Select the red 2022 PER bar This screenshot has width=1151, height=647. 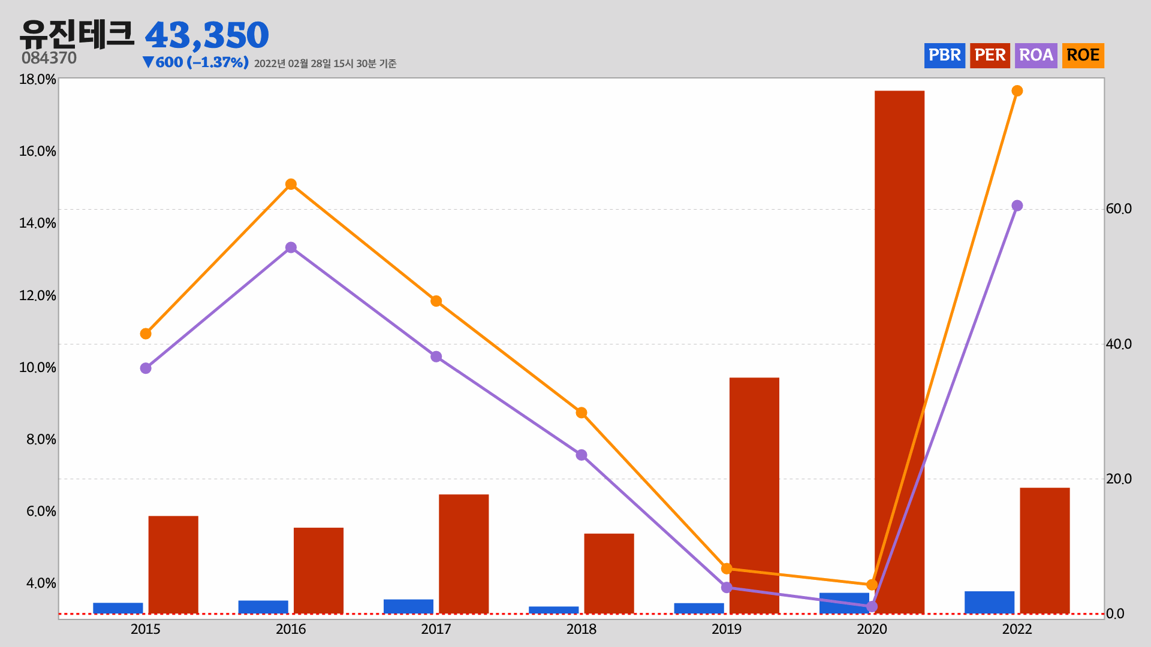click(x=1045, y=551)
